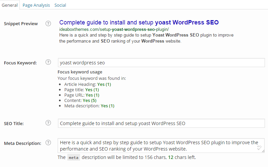Click the 'Page title: Yes (1)' entry
This screenshot has width=268, height=167.
tap(81, 90)
